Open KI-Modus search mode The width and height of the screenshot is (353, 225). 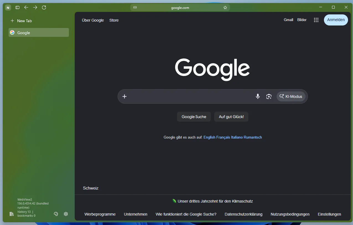pyautogui.click(x=291, y=96)
